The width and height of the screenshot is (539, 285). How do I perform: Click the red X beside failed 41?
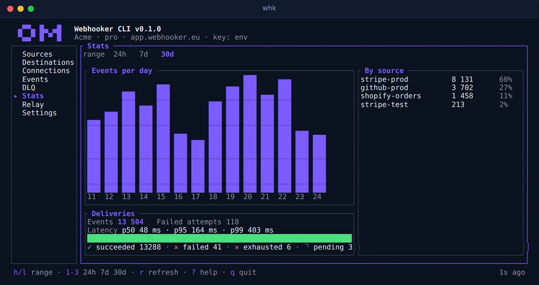tap(176, 247)
